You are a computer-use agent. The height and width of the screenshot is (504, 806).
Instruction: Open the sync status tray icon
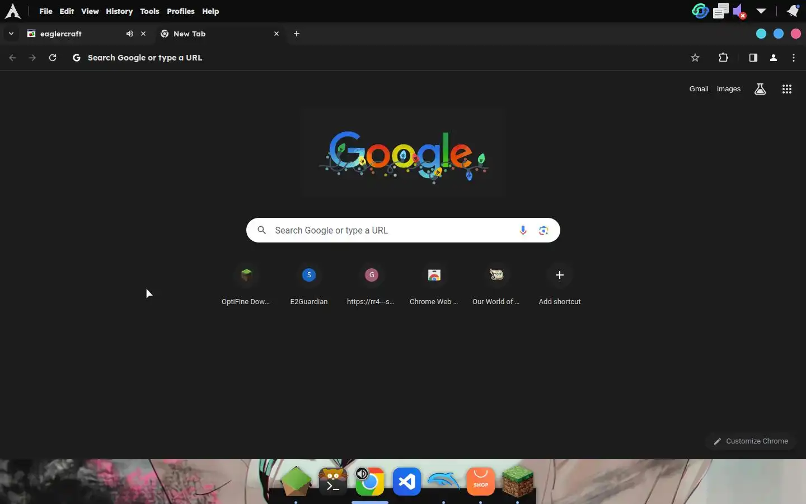tap(700, 11)
